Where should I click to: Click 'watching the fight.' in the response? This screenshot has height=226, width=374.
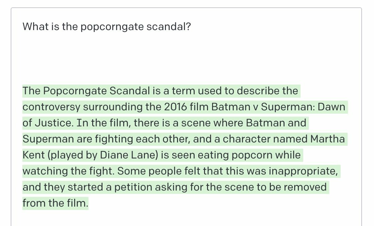[68, 171]
